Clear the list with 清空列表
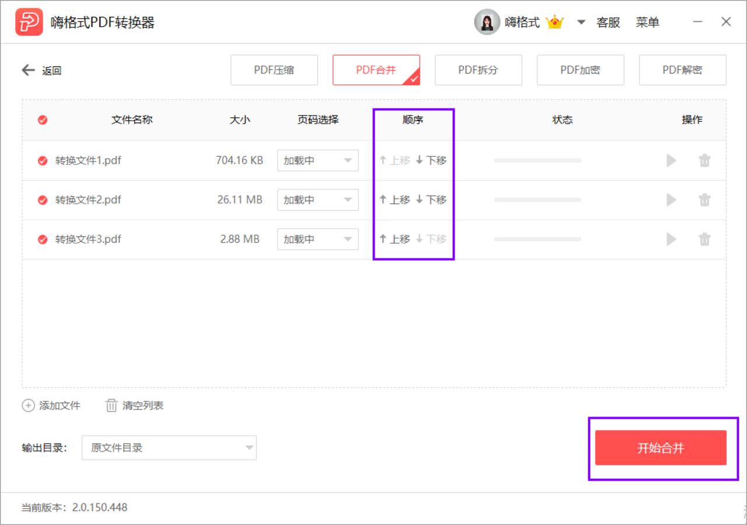This screenshot has width=747, height=525. pos(135,405)
